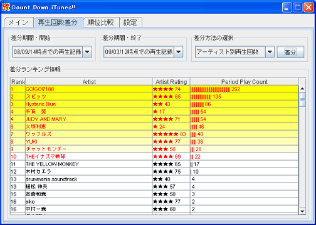Maximize the Count Down iTunes window
The image size is (316, 225).
298,7
